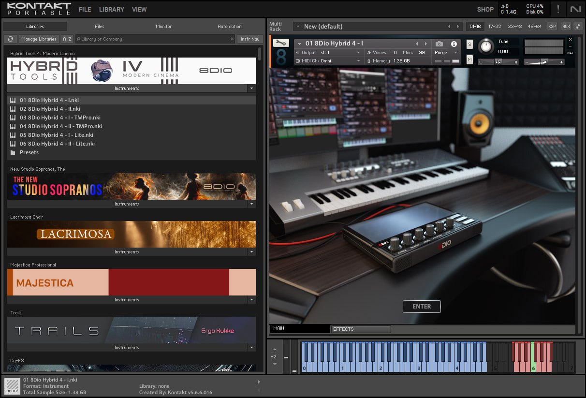
Task: Shift keyboard octave down with the lower arrow
Action: point(274,364)
